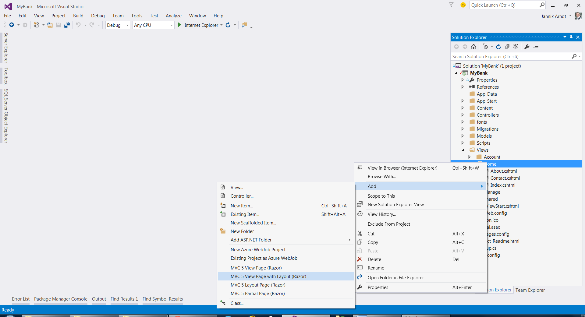Click the Open File toolbar icon
Screen dimensions: 585x317
50,25
